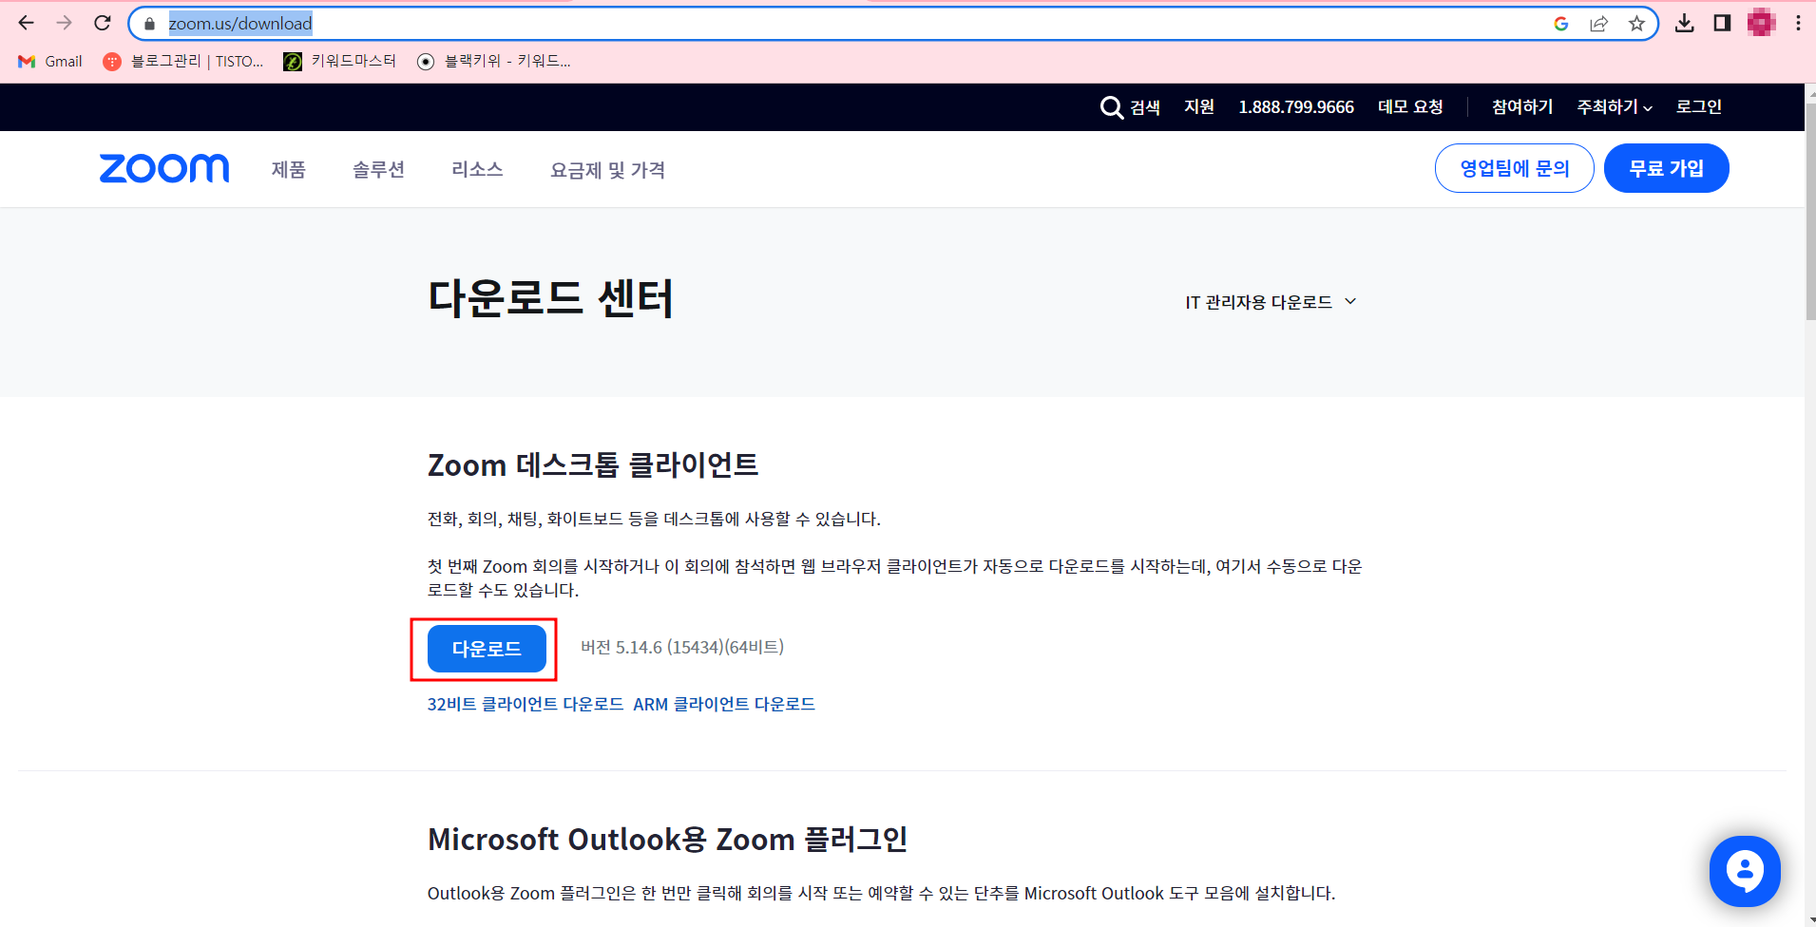This screenshot has width=1816, height=927.
Task: Click the Google icon in address bar
Action: pos(1560,24)
